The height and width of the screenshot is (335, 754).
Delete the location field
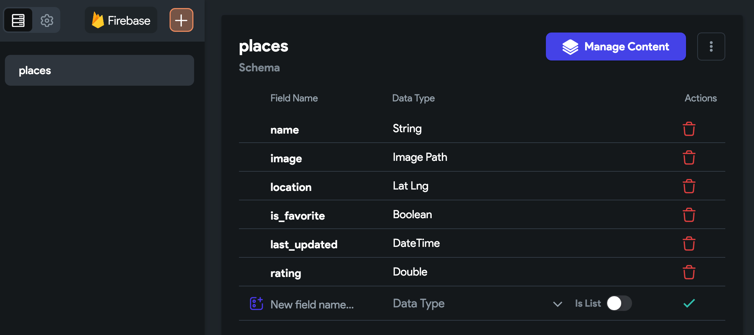[689, 186]
